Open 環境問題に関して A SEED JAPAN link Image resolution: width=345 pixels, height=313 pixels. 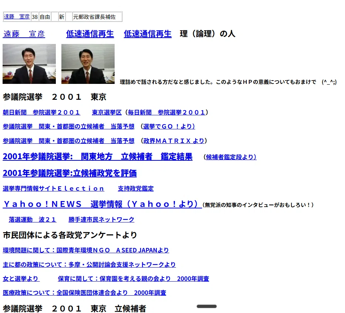tap(86, 250)
